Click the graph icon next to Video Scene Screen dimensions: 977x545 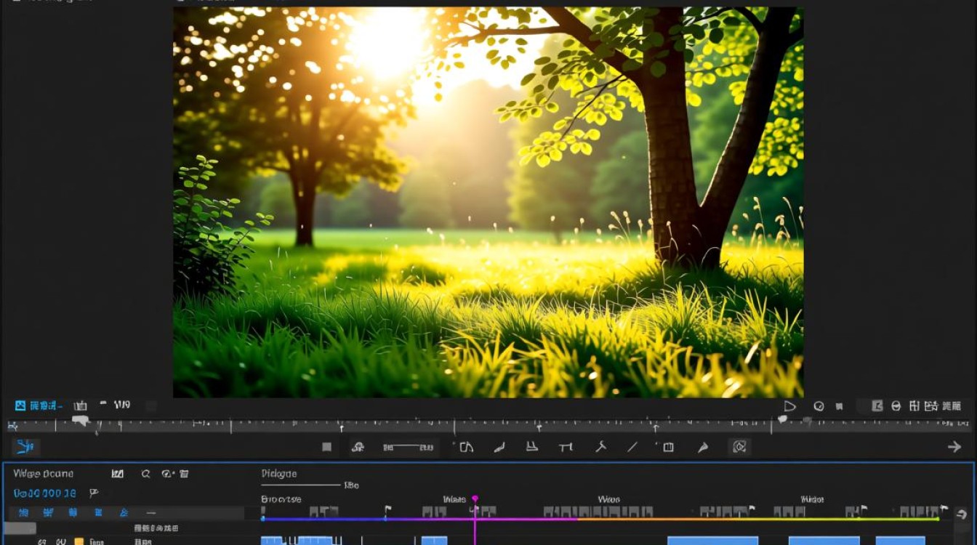click(117, 474)
